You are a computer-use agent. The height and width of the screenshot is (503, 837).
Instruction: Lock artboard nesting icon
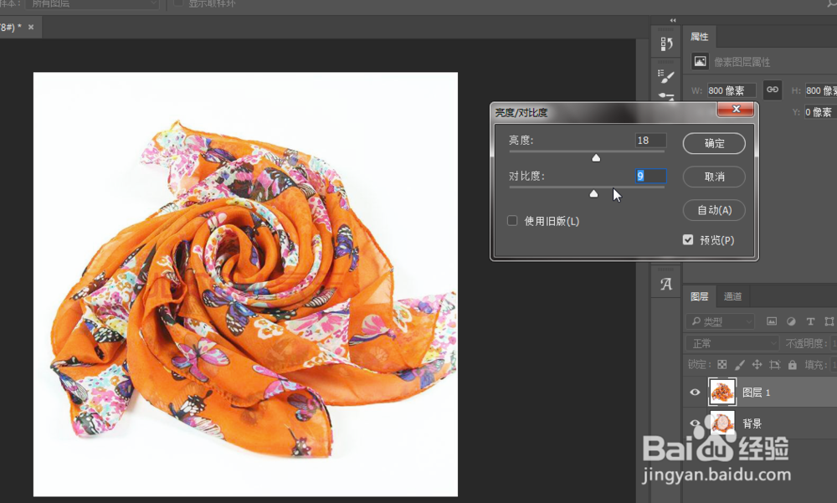pos(774,365)
